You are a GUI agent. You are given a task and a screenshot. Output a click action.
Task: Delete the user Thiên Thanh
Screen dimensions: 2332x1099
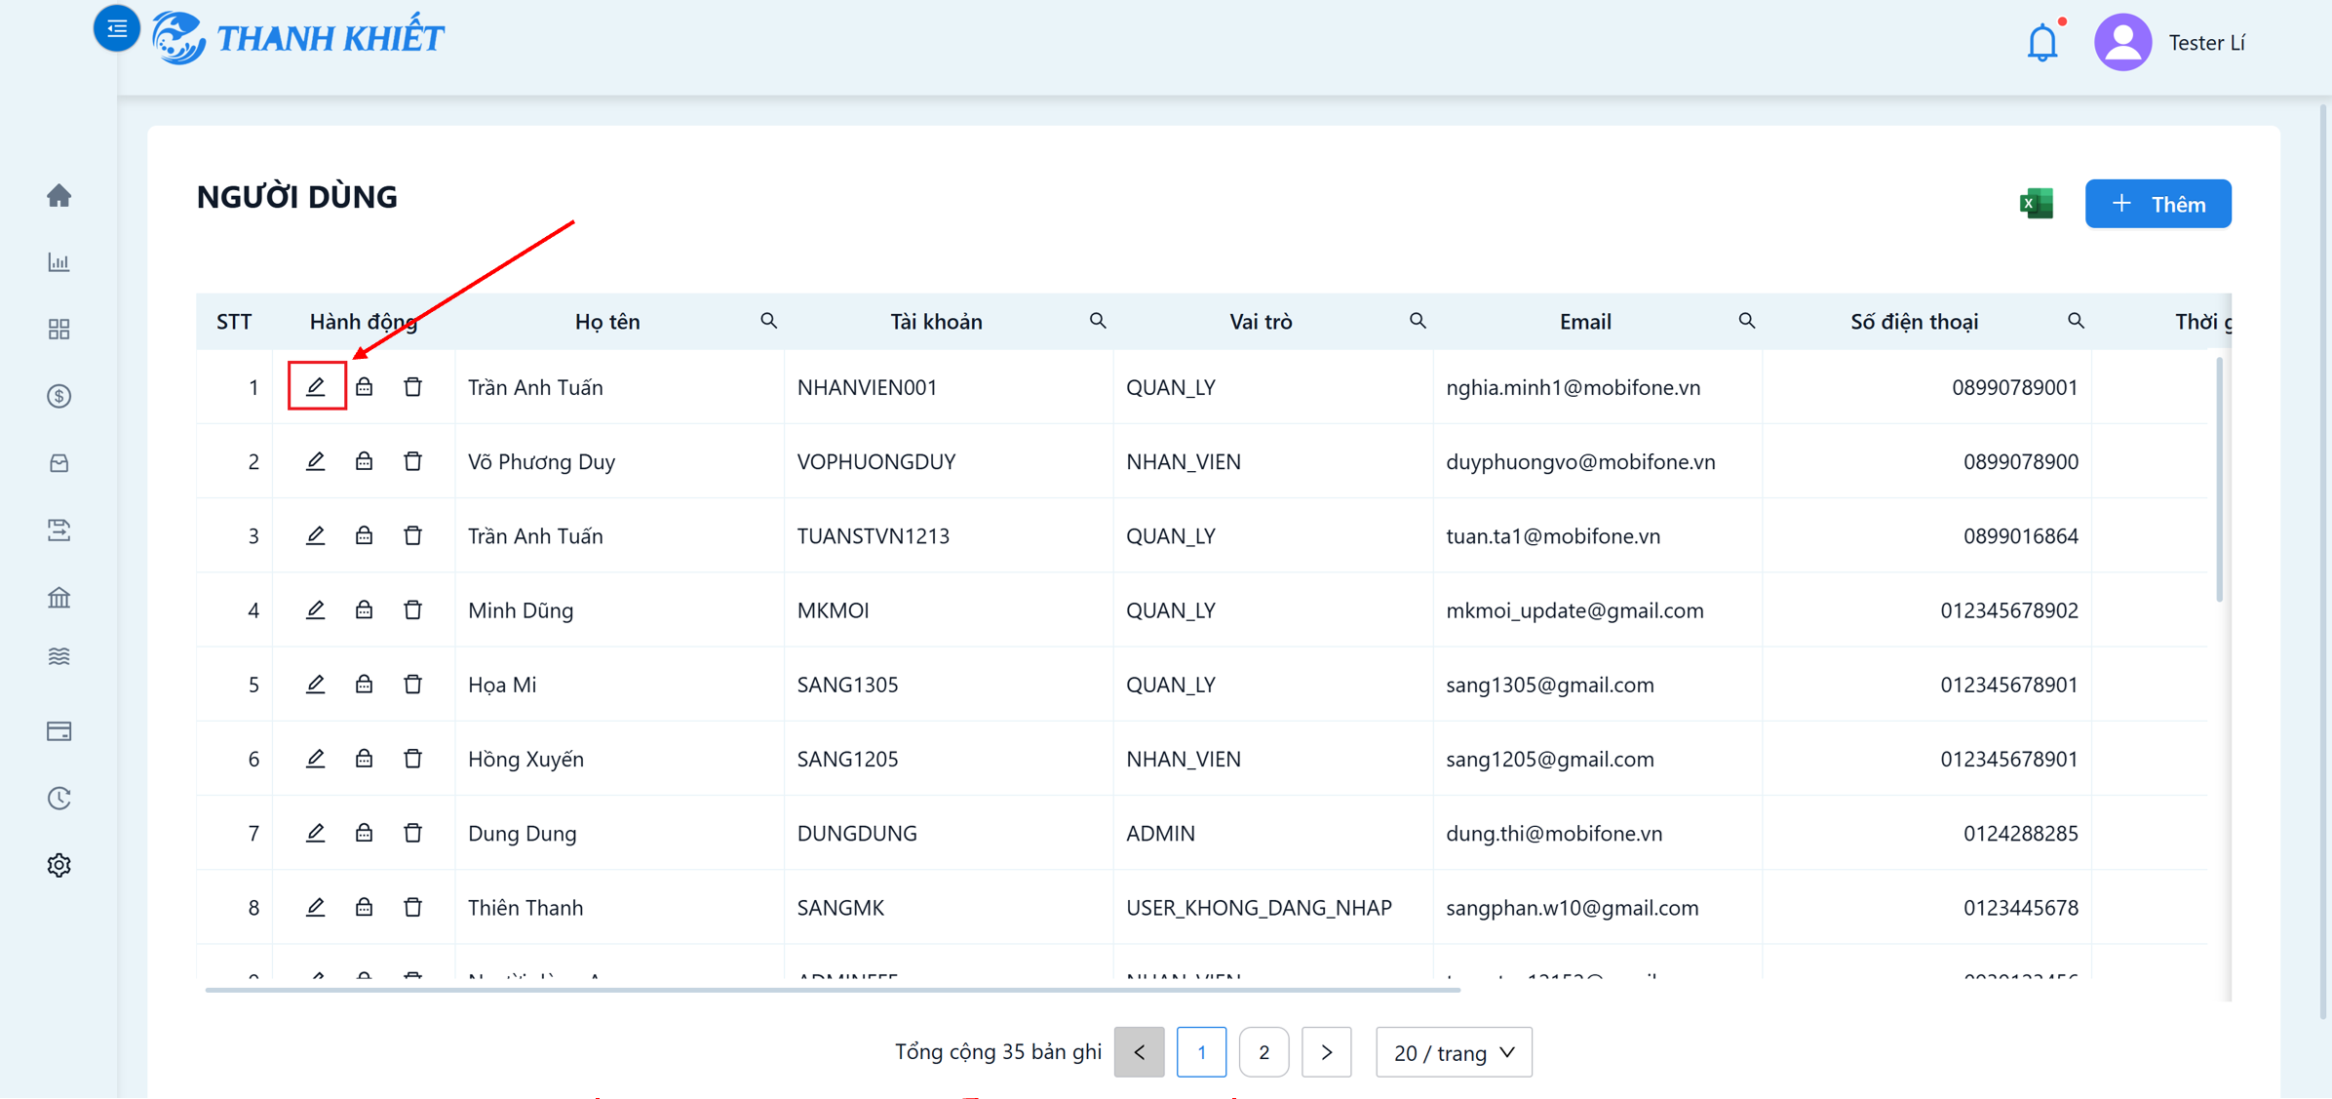(x=413, y=907)
